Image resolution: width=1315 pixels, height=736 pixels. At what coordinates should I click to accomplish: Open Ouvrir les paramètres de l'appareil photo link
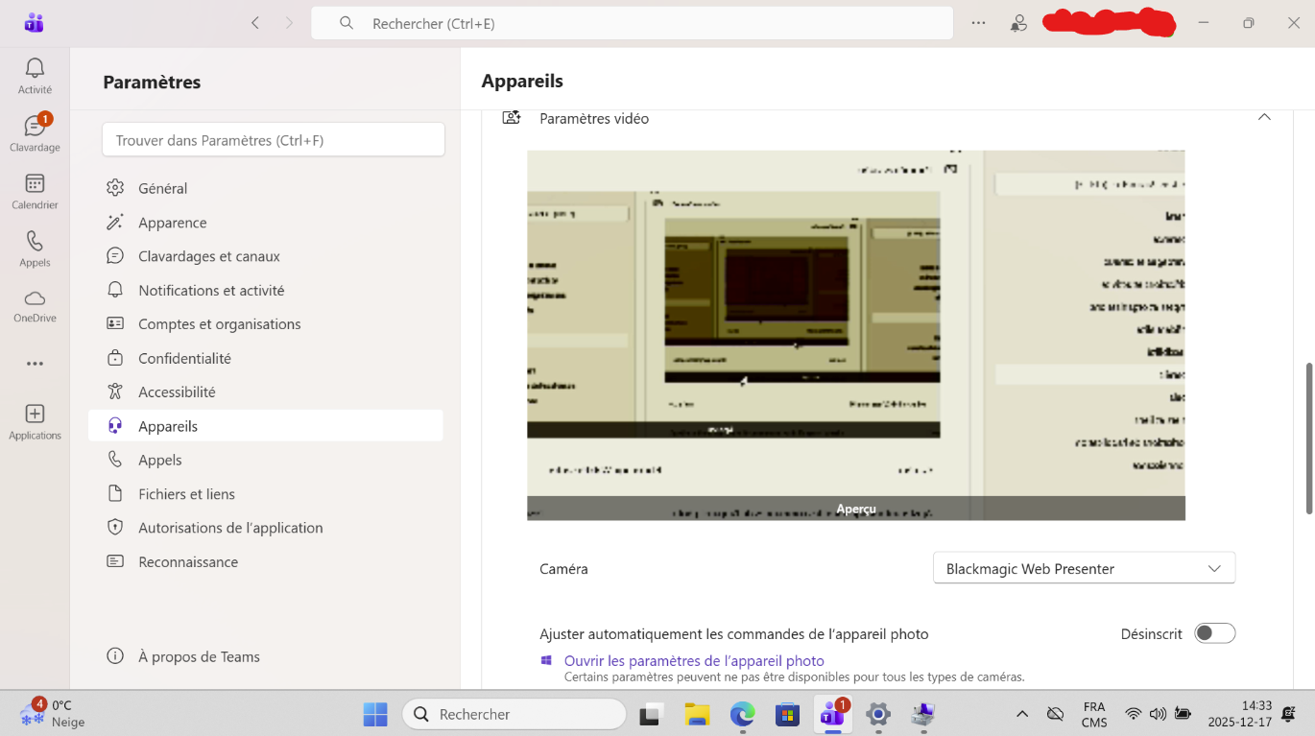[694, 660]
